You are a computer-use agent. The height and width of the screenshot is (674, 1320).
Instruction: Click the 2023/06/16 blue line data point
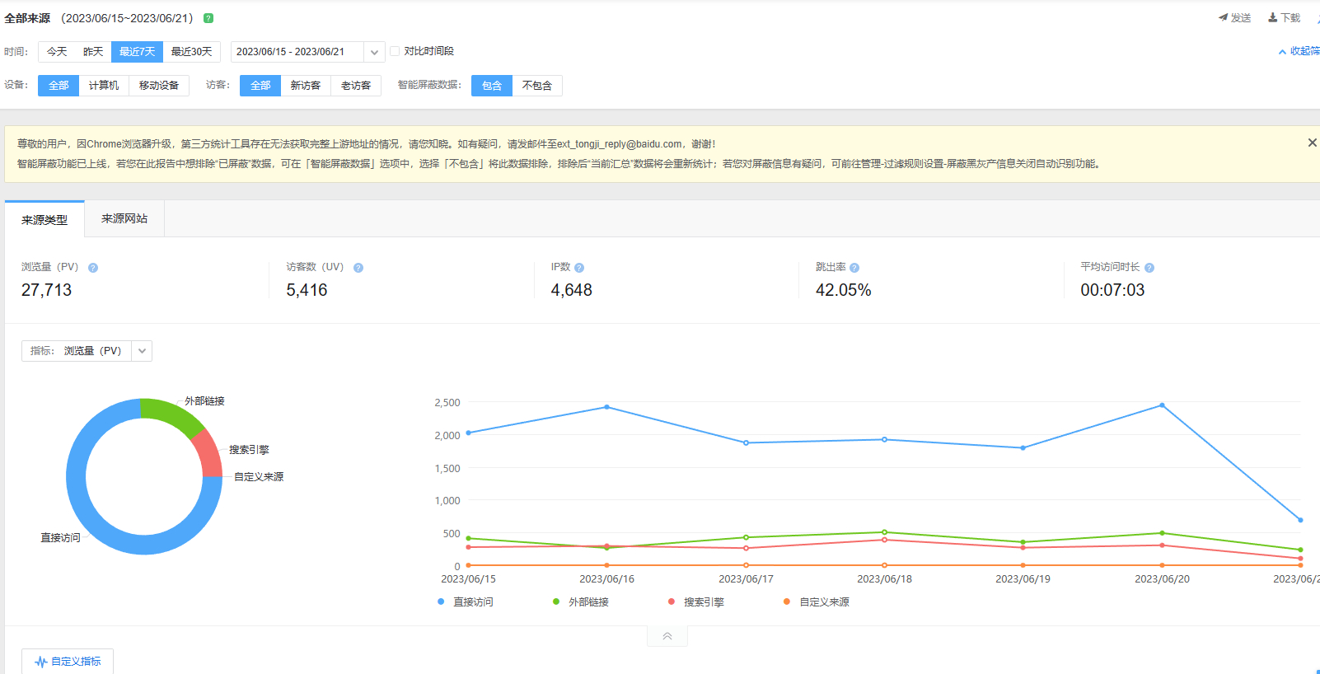[607, 407]
